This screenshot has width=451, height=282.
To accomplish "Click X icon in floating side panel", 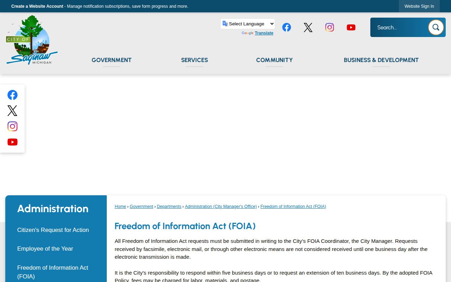I will tap(12, 111).
